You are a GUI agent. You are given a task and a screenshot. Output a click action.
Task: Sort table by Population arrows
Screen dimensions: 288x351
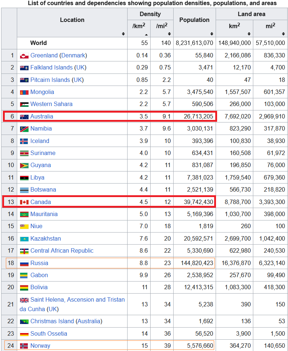[x=212, y=34]
